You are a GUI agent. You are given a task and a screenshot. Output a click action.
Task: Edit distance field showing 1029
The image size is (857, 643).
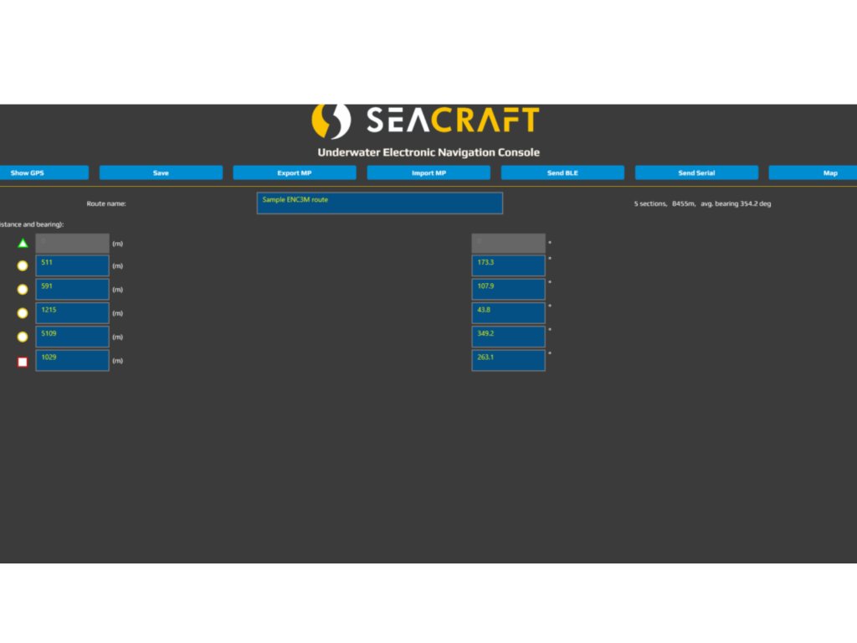coord(72,360)
